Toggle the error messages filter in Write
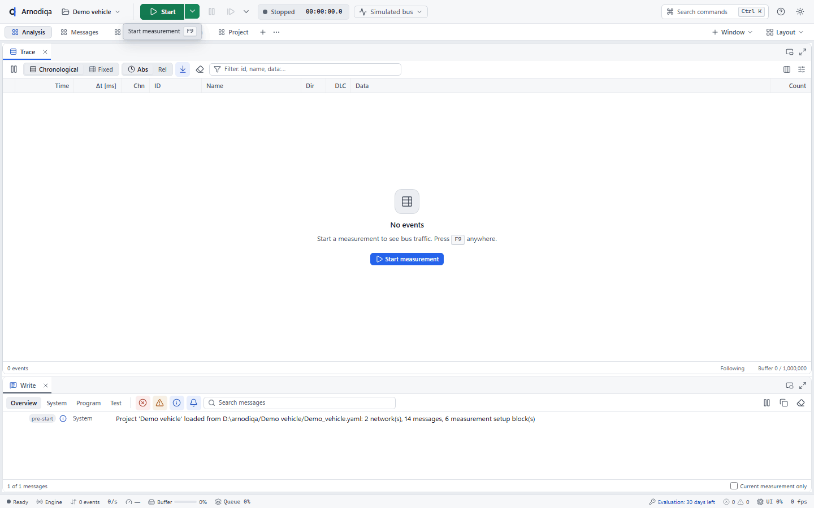Image resolution: width=814 pixels, height=508 pixels. click(x=142, y=403)
